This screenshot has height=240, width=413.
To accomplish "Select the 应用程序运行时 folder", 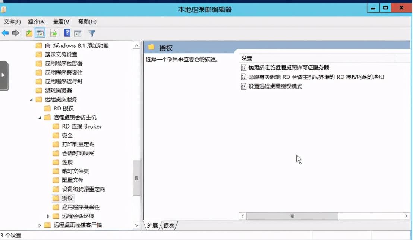I will (59, 81).
